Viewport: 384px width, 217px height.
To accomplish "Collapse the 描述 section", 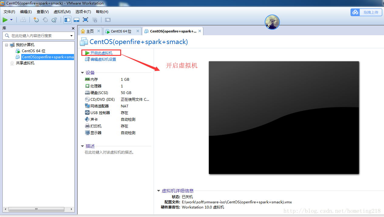I will (x=83, y=146).
